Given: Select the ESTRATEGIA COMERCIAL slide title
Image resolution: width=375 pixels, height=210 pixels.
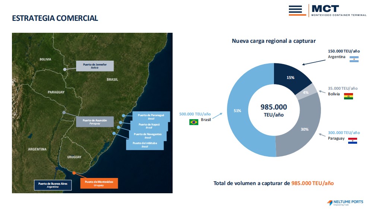Looking at the screenshot, I should (x=55, y=18).
